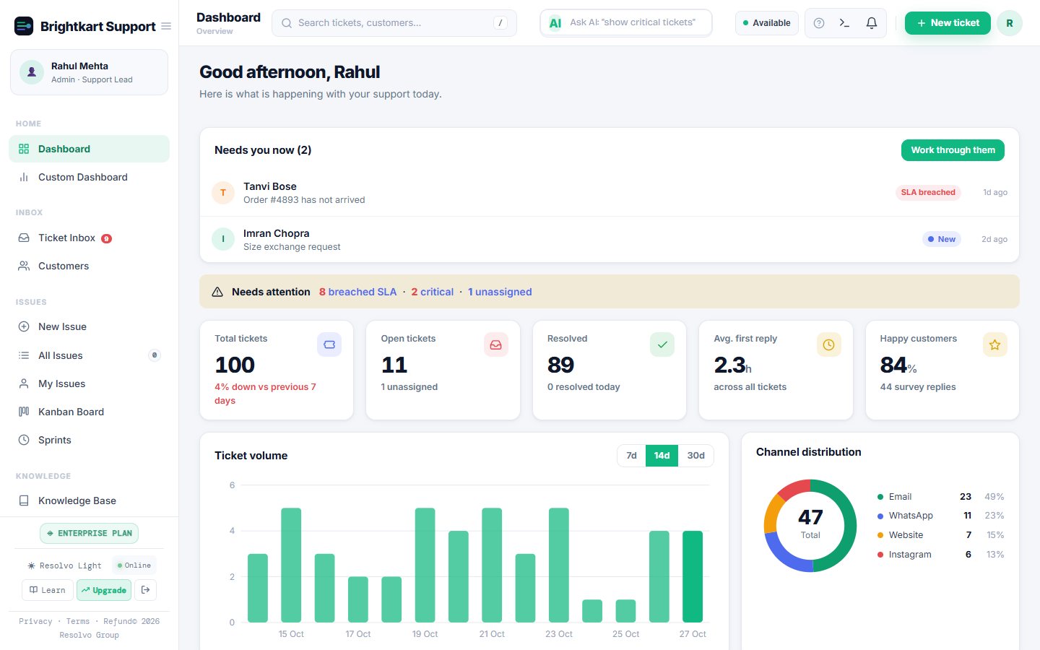Open 2 critical link
This screenshot has width=1040, height=650.
point(433,292)
